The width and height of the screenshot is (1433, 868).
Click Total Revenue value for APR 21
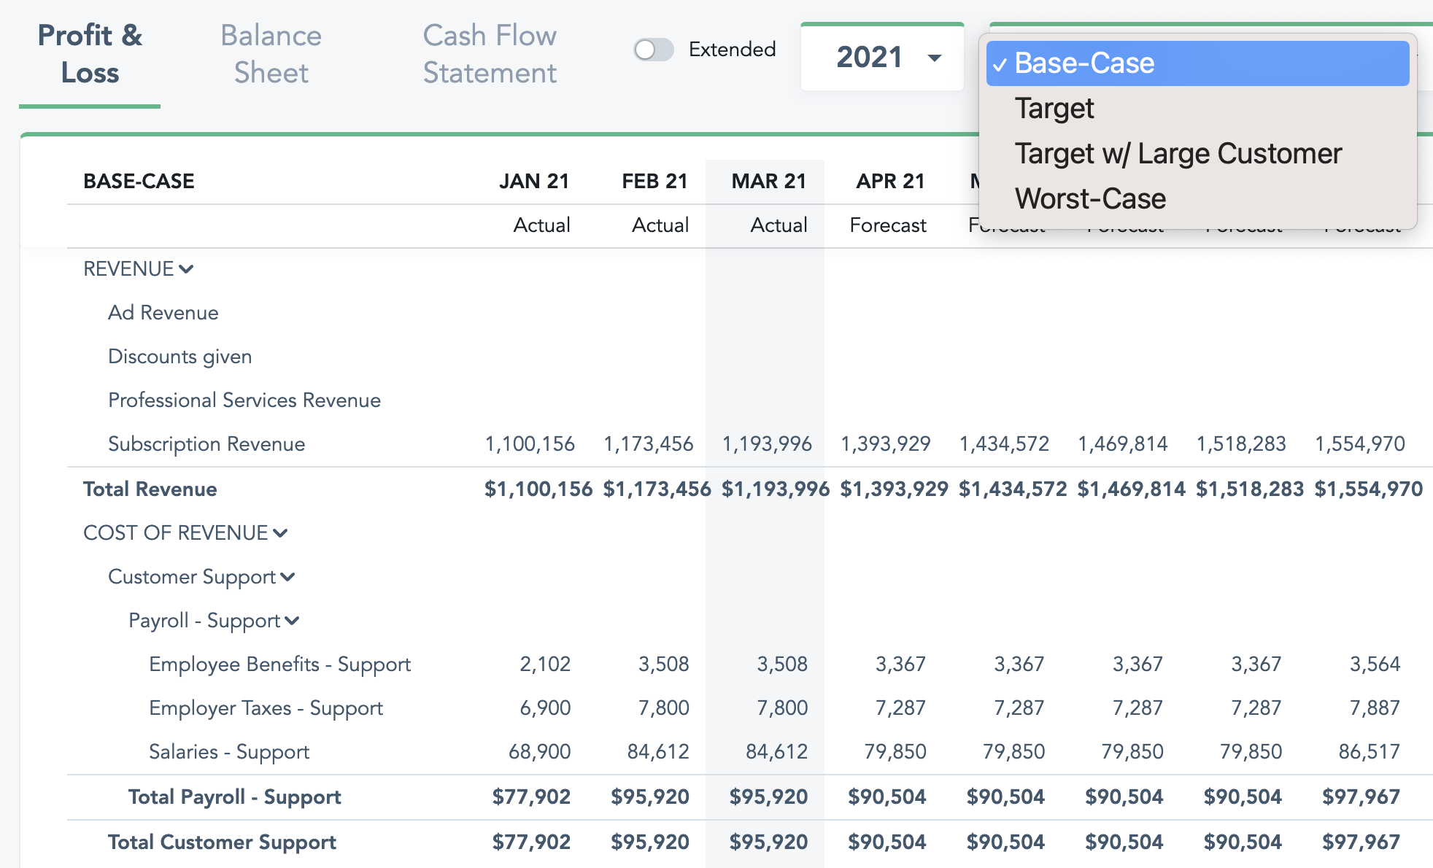894,489
